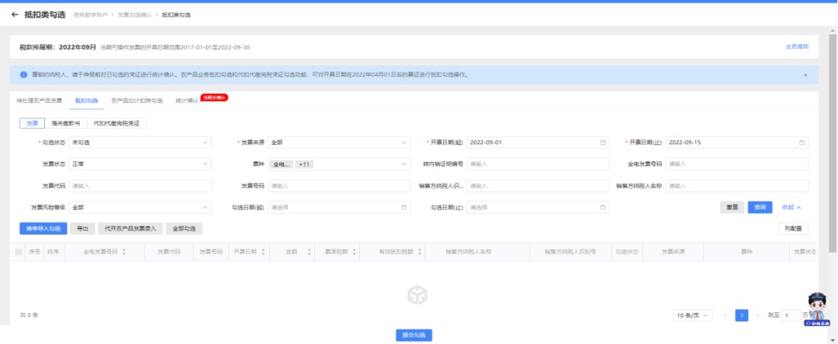The width and height of the screenshot is (838, 344).
Task: Open the 10条/页 page size dropdown
Action: (x=693, y=315)
